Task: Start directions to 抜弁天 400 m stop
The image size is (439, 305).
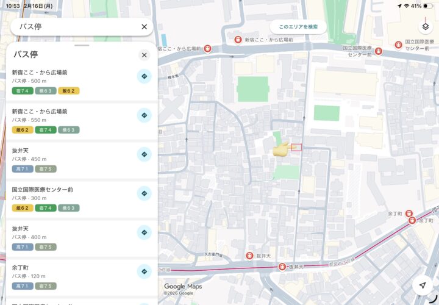Action: [144, 232]
